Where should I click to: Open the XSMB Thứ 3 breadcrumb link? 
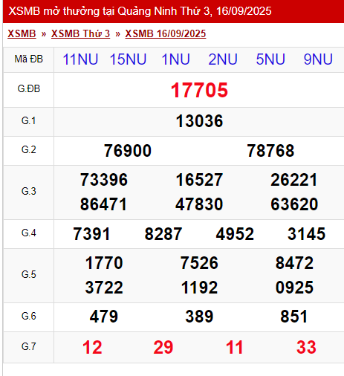[x=80, y=33]
